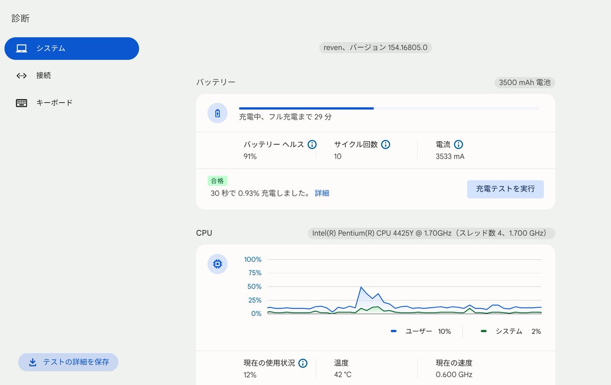Click the 診断 page title
Viewport: 611px width, 385px height.
21,18
